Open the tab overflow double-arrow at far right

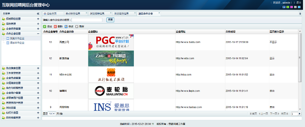point(300,14)
